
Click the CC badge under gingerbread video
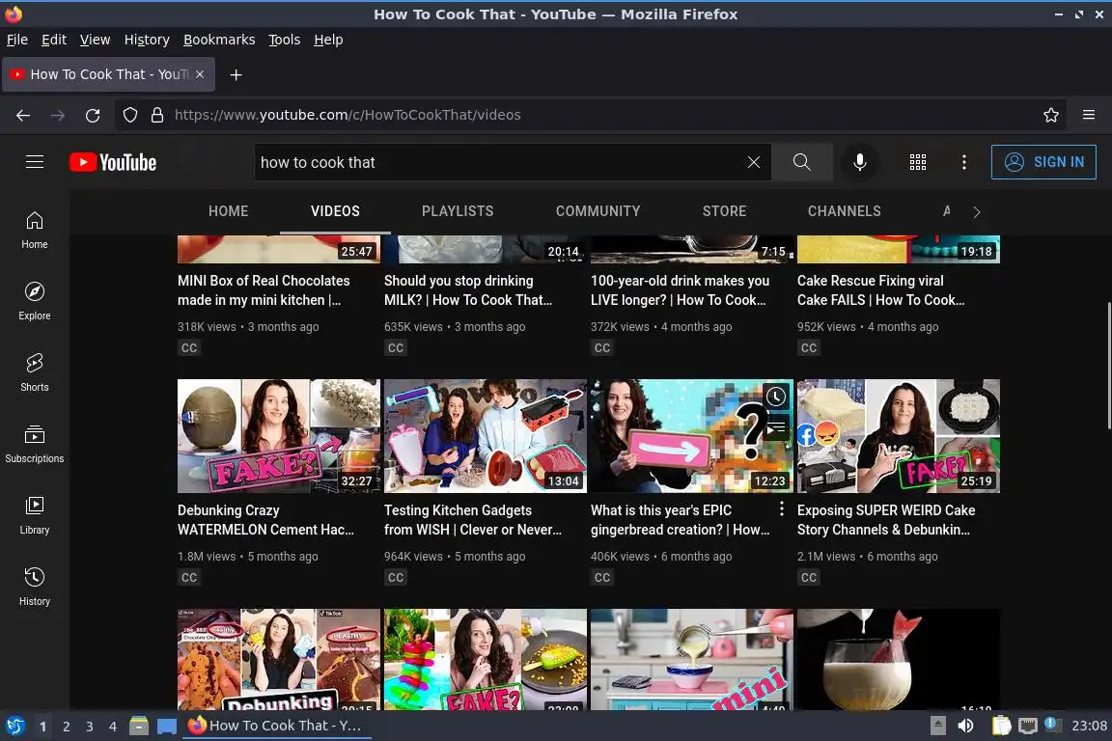tap(602, 577)
